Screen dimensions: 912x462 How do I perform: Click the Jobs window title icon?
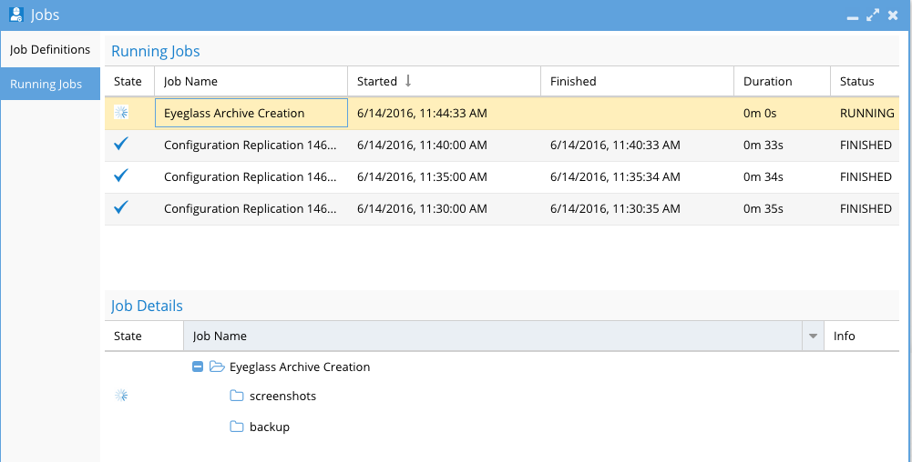16,15
